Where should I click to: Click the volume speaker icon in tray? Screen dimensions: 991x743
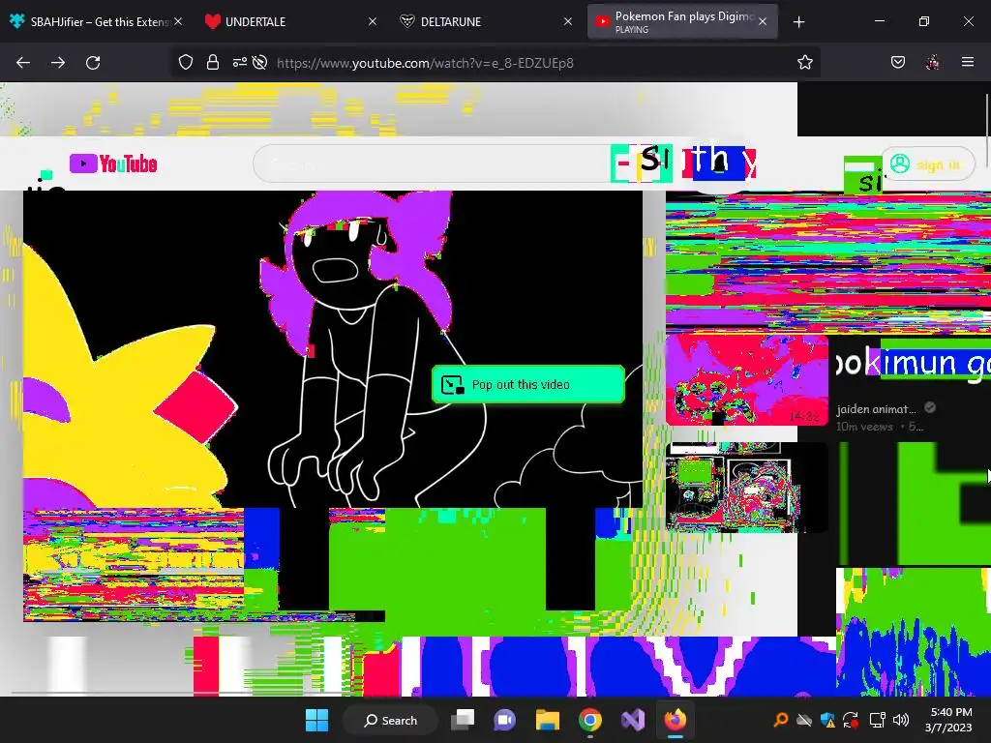901,720
